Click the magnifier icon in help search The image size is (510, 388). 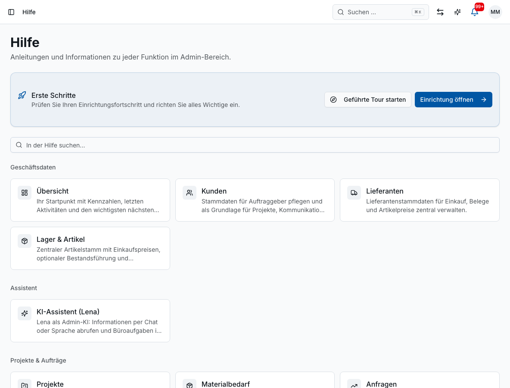point(19,145)
